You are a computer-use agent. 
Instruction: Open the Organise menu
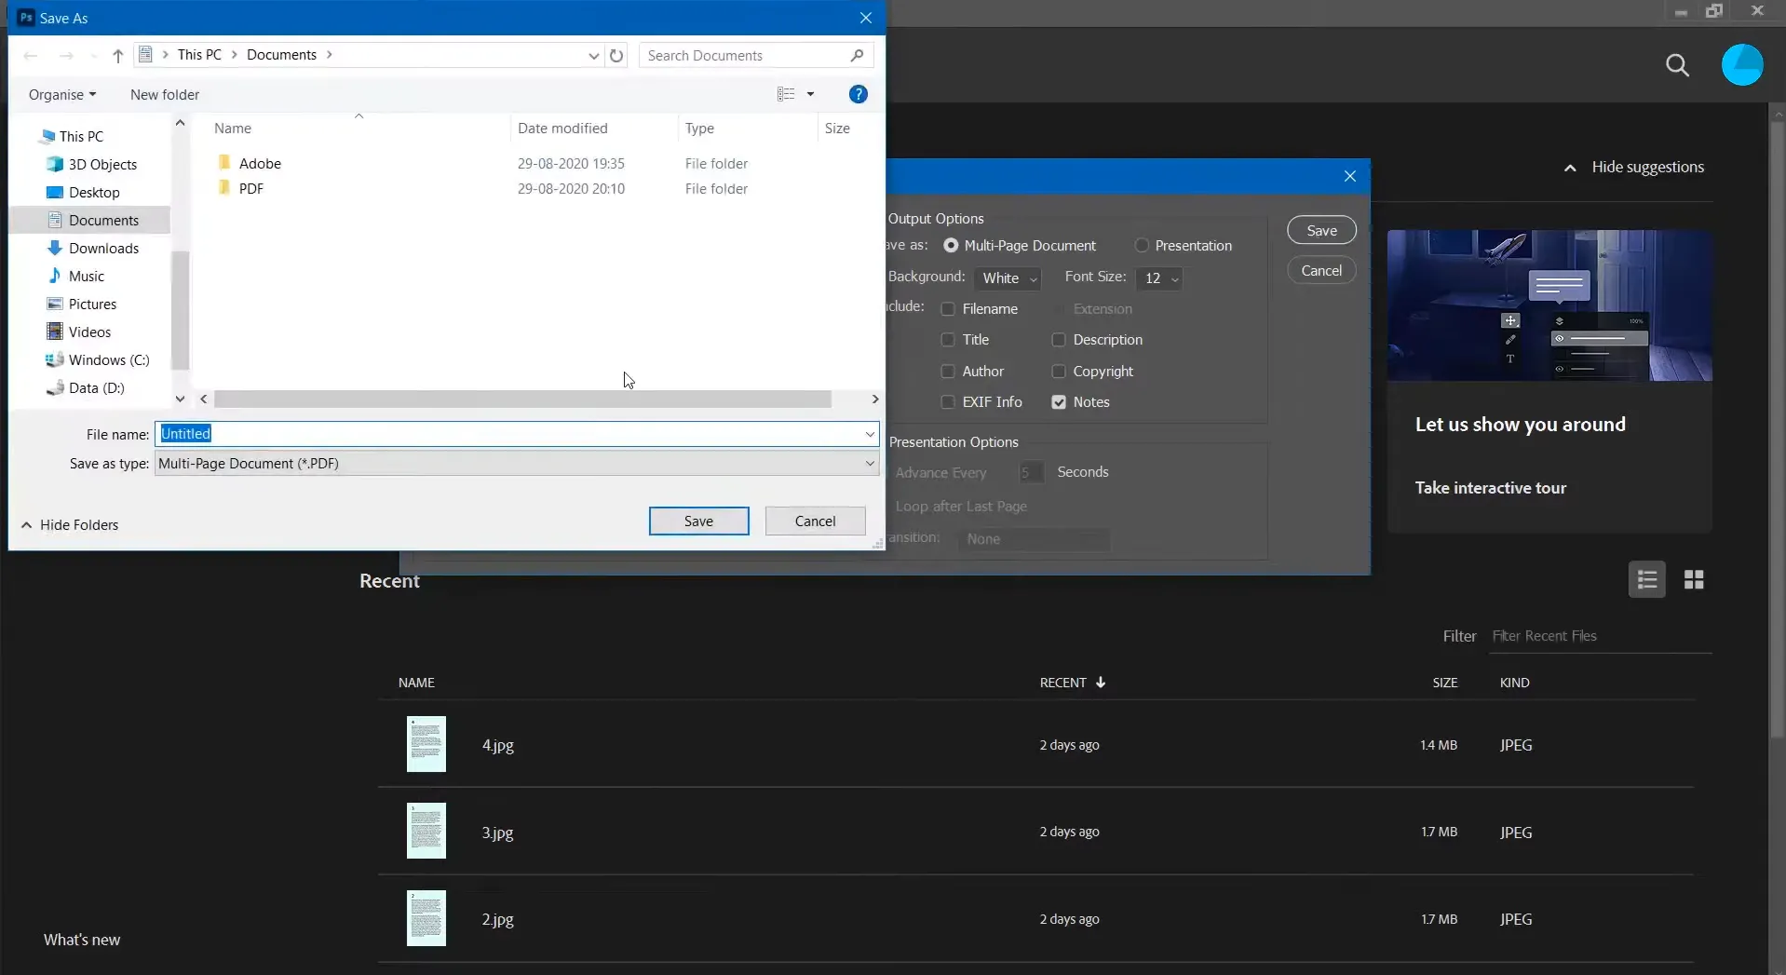(61, 95)
